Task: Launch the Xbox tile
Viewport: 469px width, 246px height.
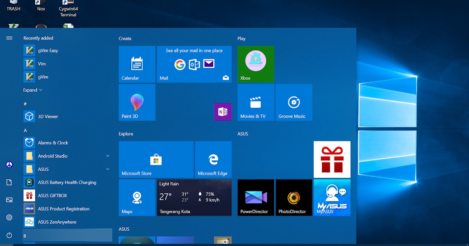Action: click(256, 64)
